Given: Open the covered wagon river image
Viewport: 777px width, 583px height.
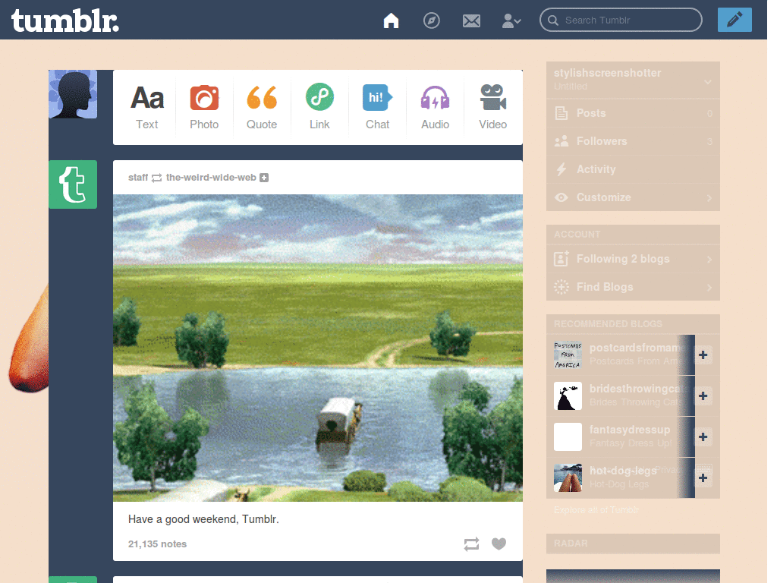Looking at the screenshot, I should [318, 348].
